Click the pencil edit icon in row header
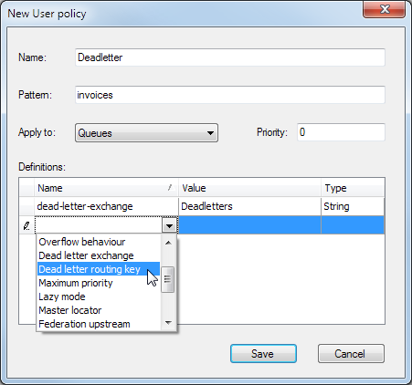412x385 pixels. [x=26, y=226]
